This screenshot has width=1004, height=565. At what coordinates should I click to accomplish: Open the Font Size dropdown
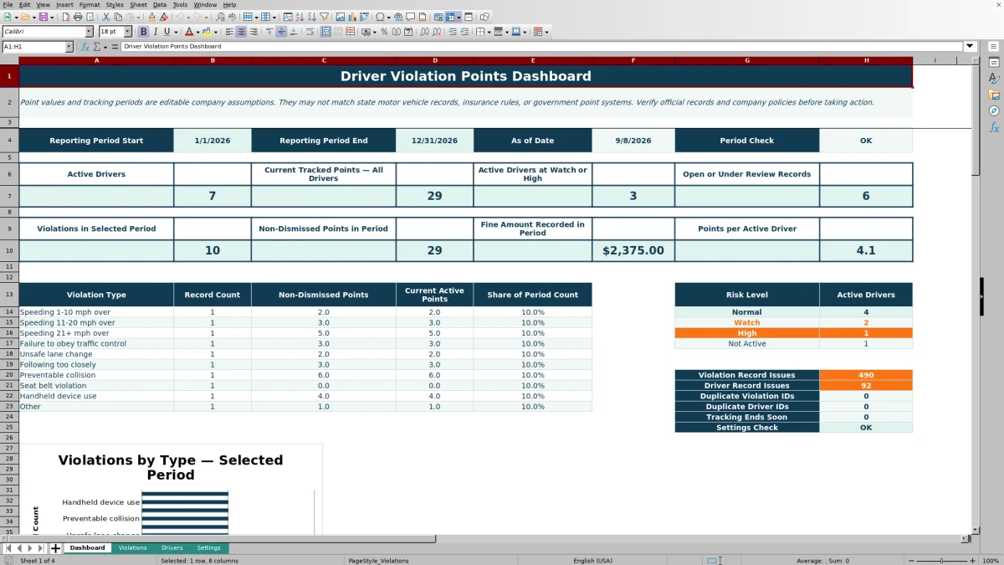pyautogui.click(x=127, y=32)
